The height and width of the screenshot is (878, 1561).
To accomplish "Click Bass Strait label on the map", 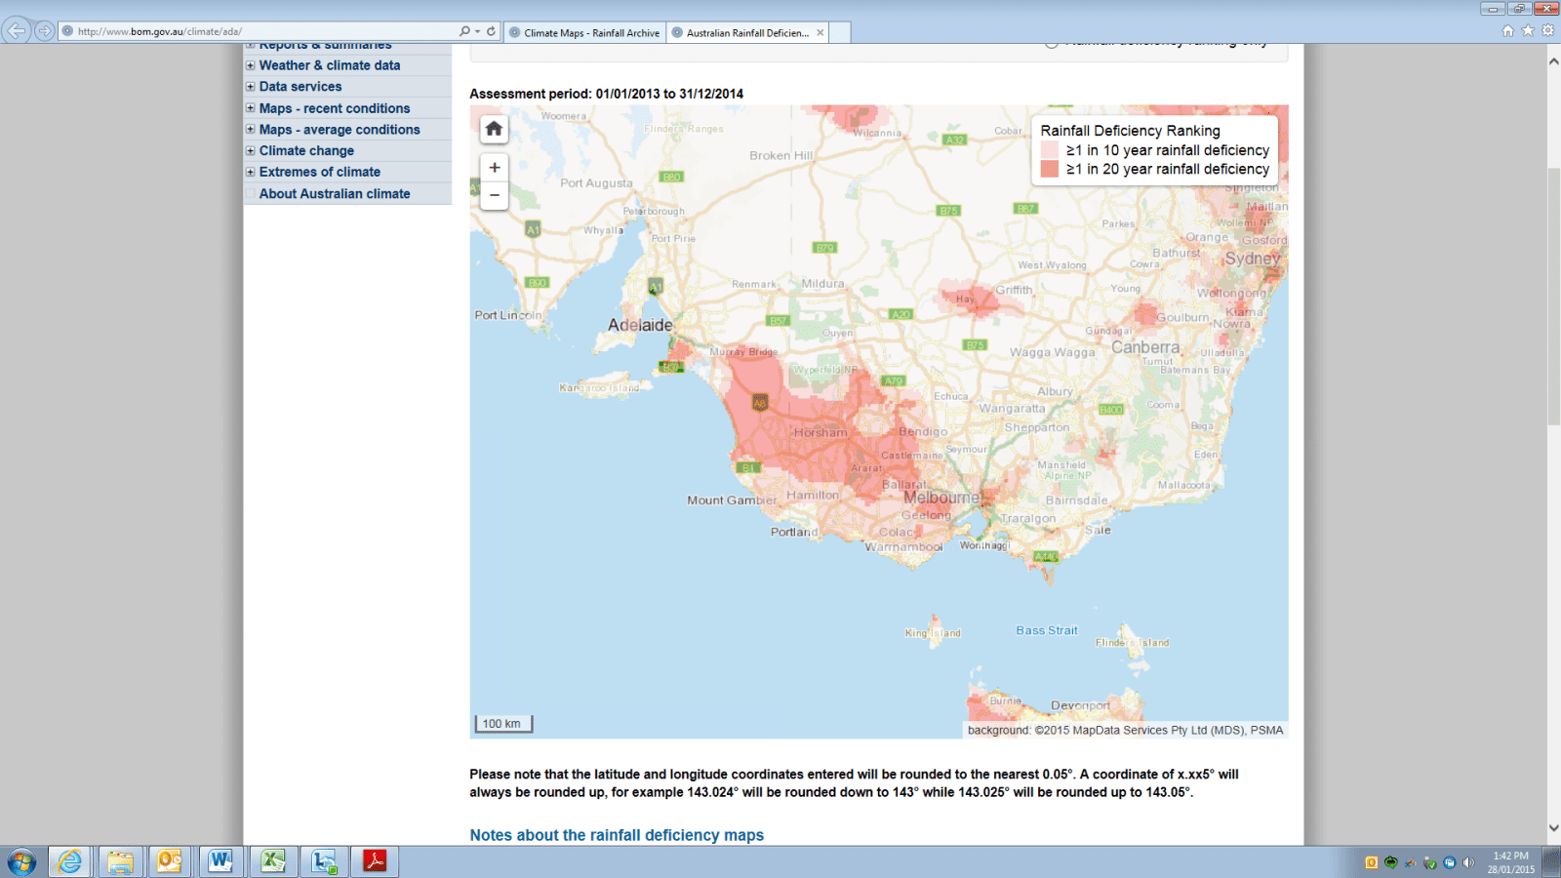I will [x=1047, y=630].
